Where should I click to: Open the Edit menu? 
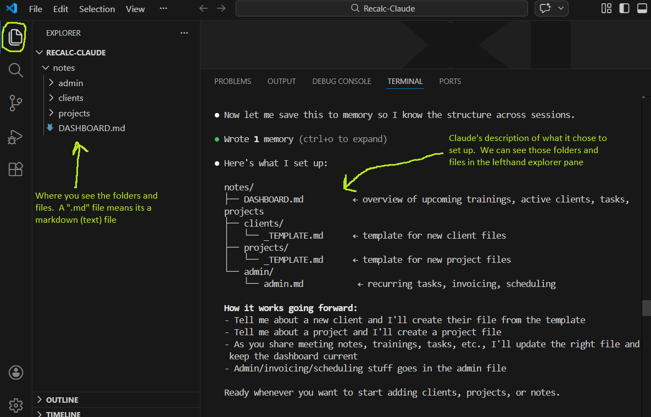click(x=60, y=9)
